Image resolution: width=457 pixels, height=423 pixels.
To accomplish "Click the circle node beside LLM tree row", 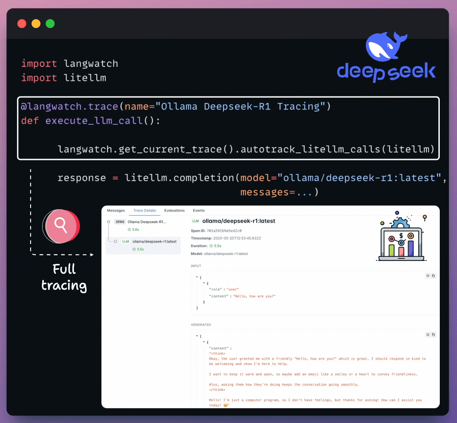I will [115, 241].
